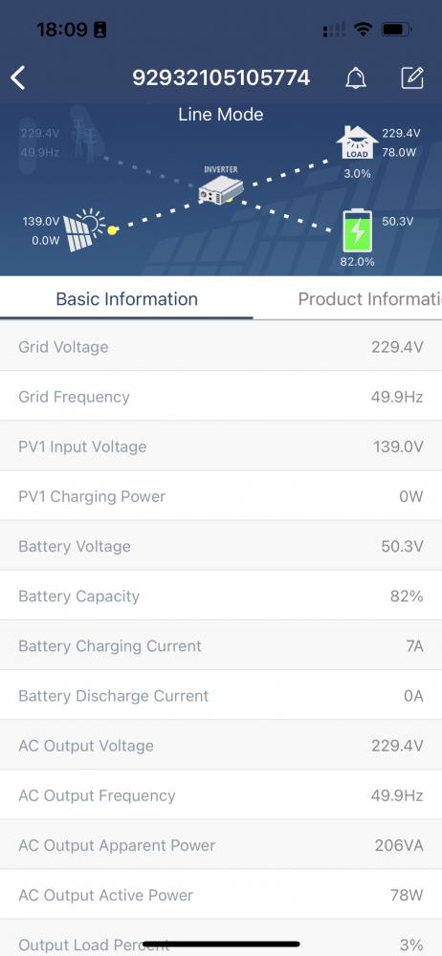Tap the edit pencil icon

coord(412,78)
